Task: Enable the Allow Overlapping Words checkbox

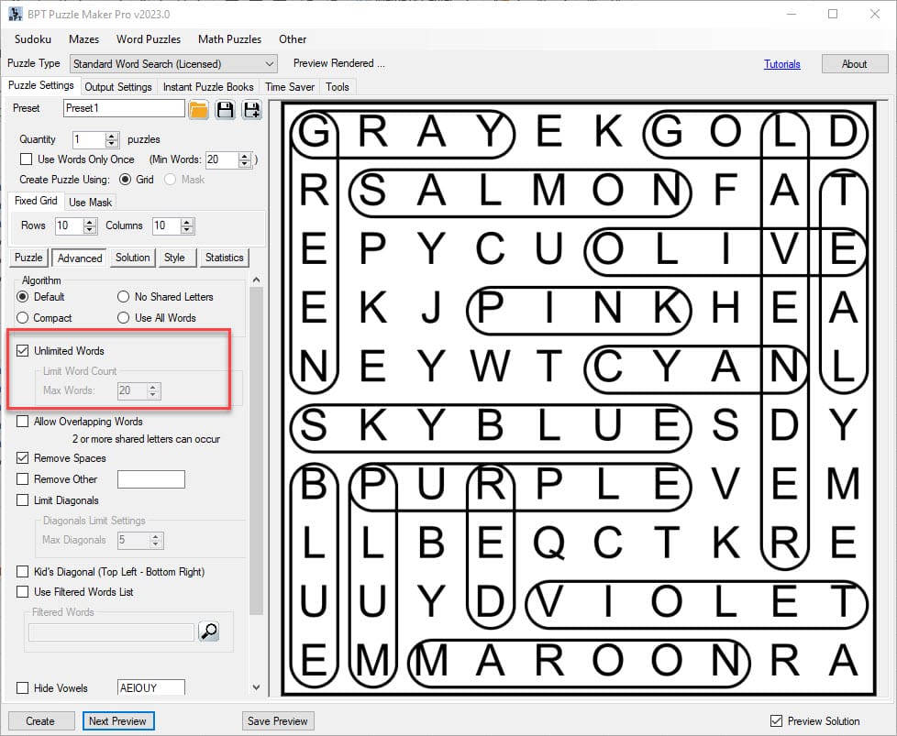Action: tap(23, 422)
